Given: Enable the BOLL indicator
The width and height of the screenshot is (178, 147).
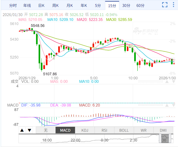Looking at the screenshot, I should (124, 130).
